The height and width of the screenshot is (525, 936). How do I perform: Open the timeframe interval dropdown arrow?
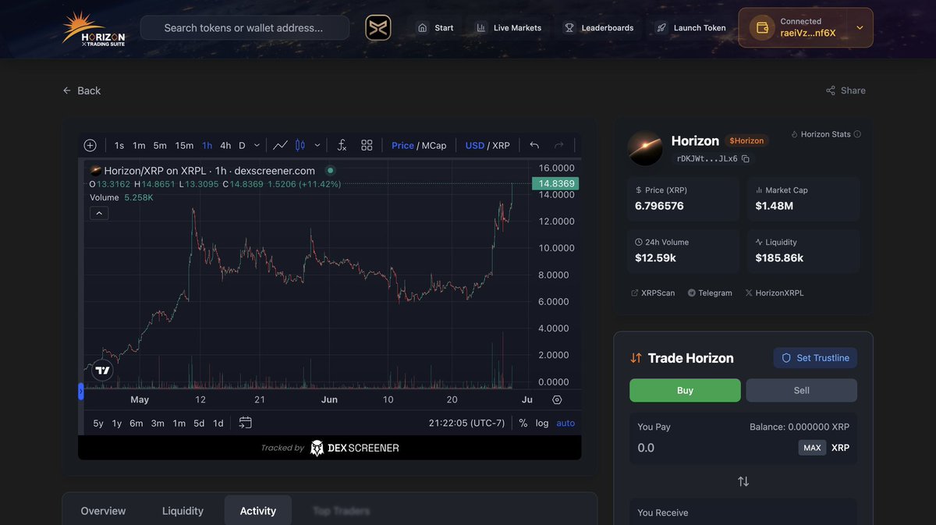(257, 145)
